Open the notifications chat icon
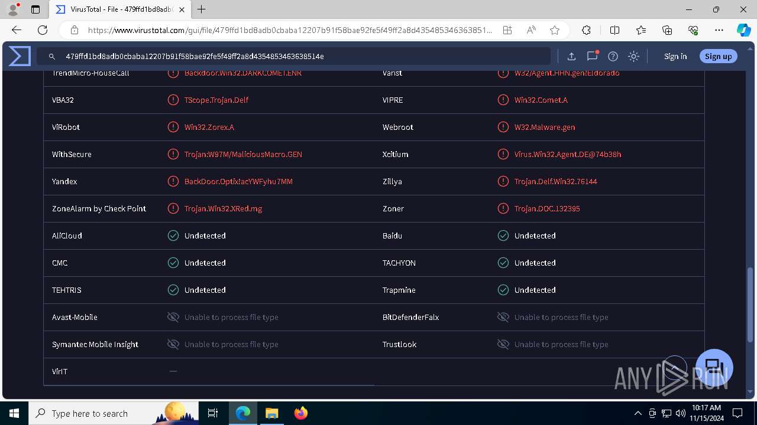Image resolution: width=757 pixels, height=425 pixels. [592, 56]
